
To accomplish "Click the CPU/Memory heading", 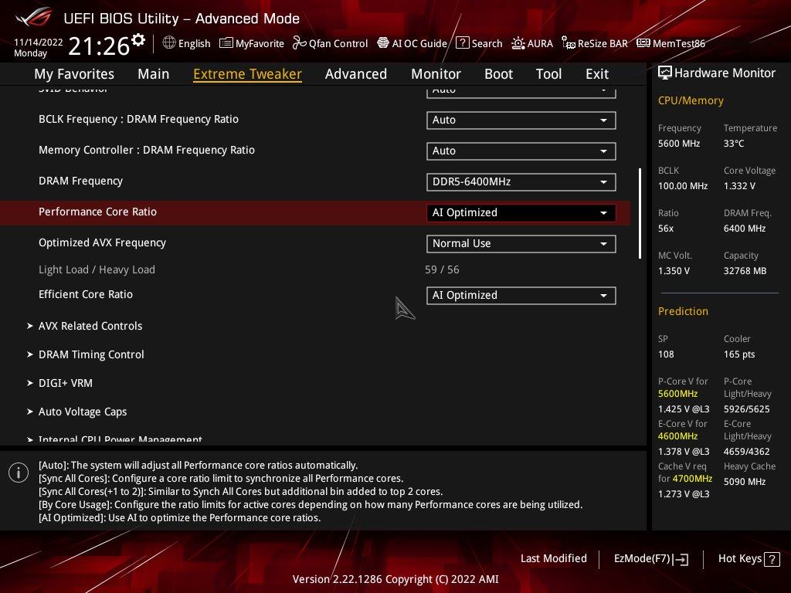I will (691, 100).
